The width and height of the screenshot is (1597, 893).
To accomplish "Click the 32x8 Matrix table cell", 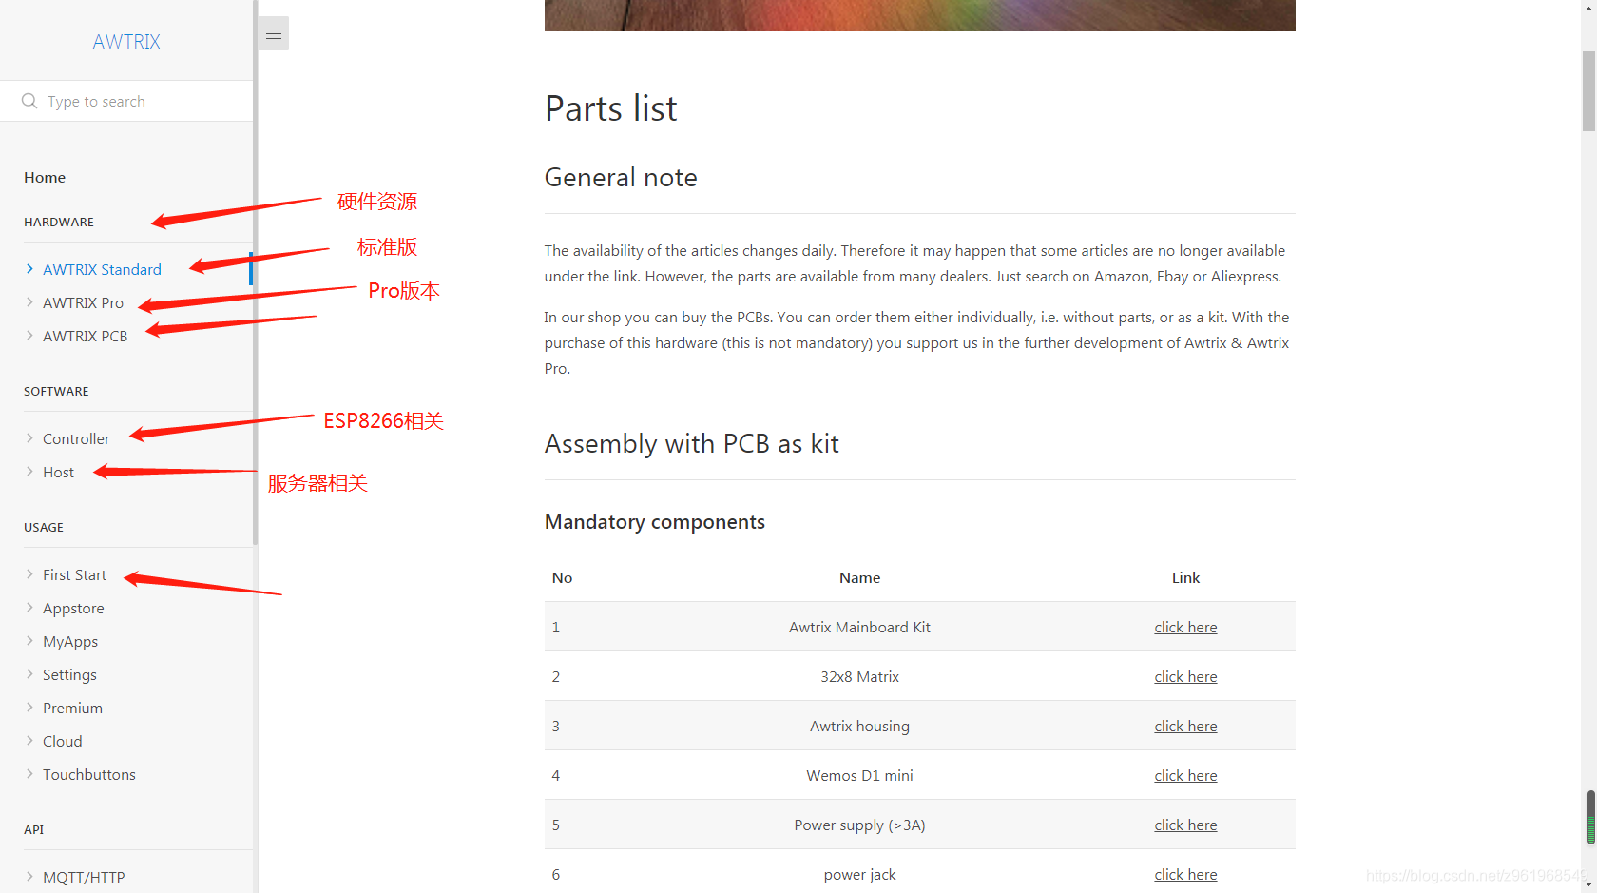I will [x=859, y=676].
